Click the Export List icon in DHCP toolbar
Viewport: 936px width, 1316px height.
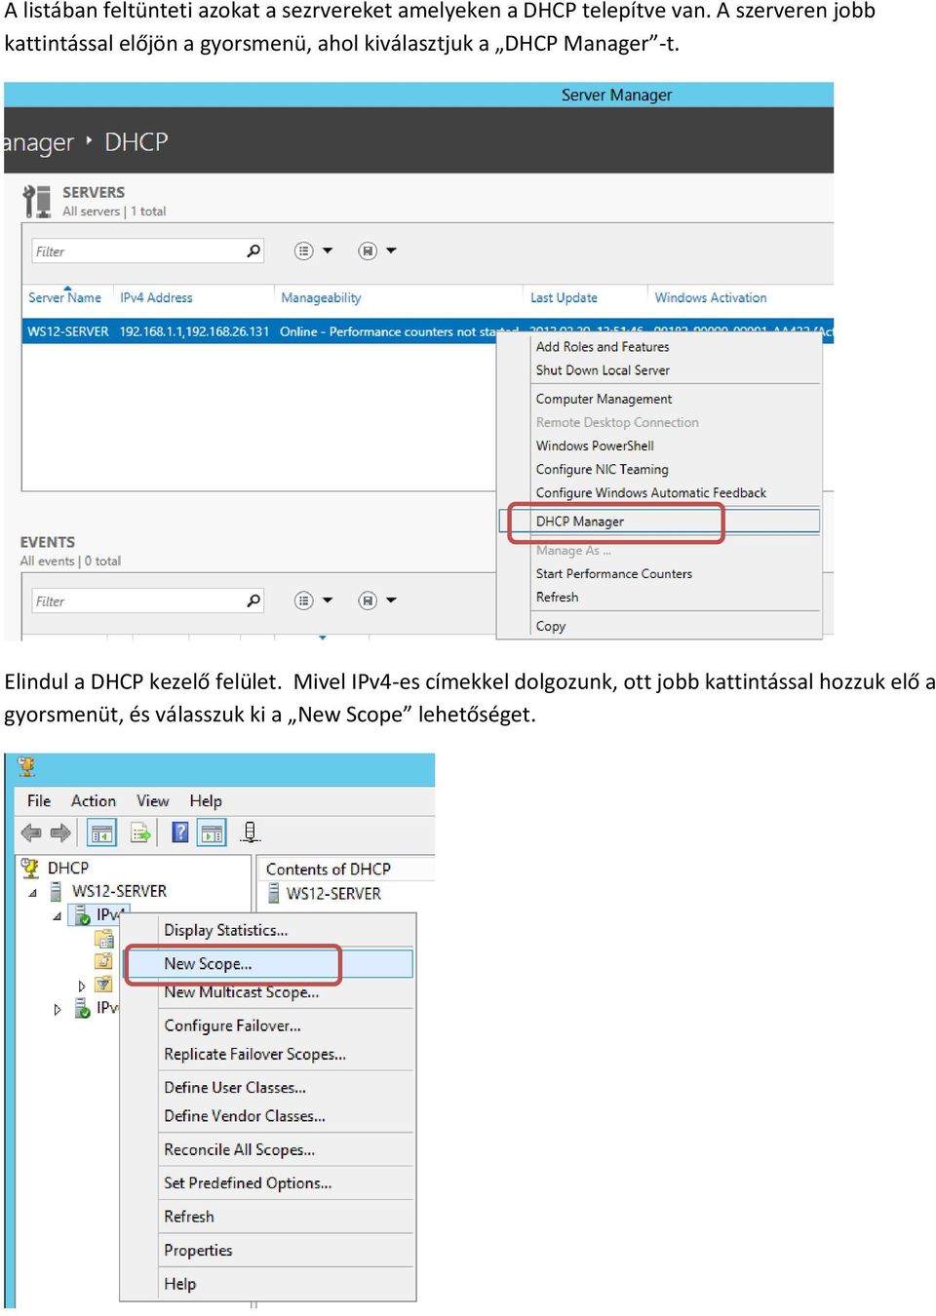141,832
